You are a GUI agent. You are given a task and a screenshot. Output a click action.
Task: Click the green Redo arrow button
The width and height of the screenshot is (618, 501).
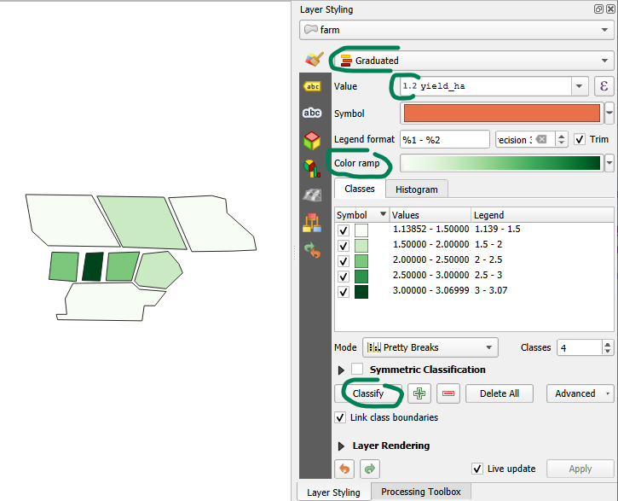click(x=370, y=469)
